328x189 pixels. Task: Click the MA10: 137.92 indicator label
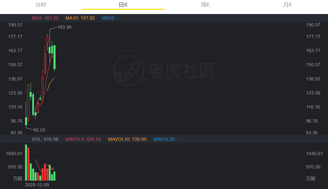pos(80,18)
